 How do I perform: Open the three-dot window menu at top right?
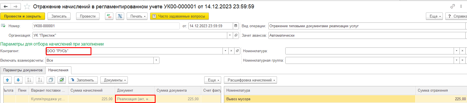[x=461, y=6]
